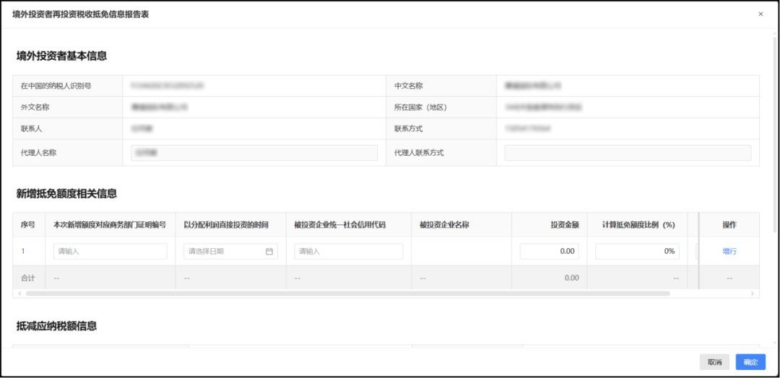Click the 境外投资者基本信息 section heading
This screenshot has width=780, height=378.
click(61, 56)
